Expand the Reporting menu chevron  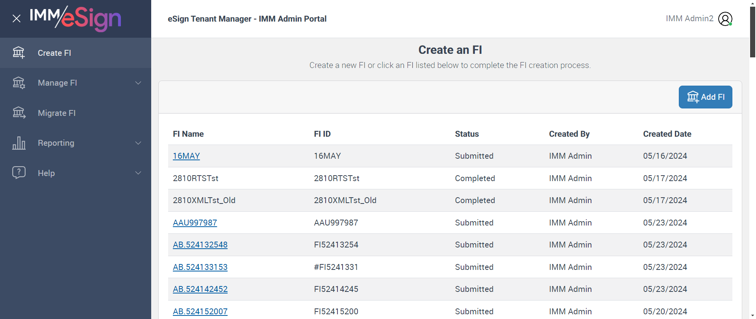click(138, 143)
